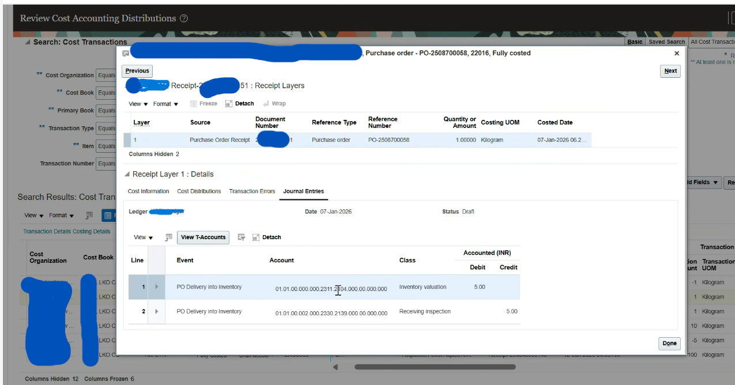The width and height of the screenshot is (735, 385).
Task: Click the note icon at top-left of the popup
Action: click(125, 53)
